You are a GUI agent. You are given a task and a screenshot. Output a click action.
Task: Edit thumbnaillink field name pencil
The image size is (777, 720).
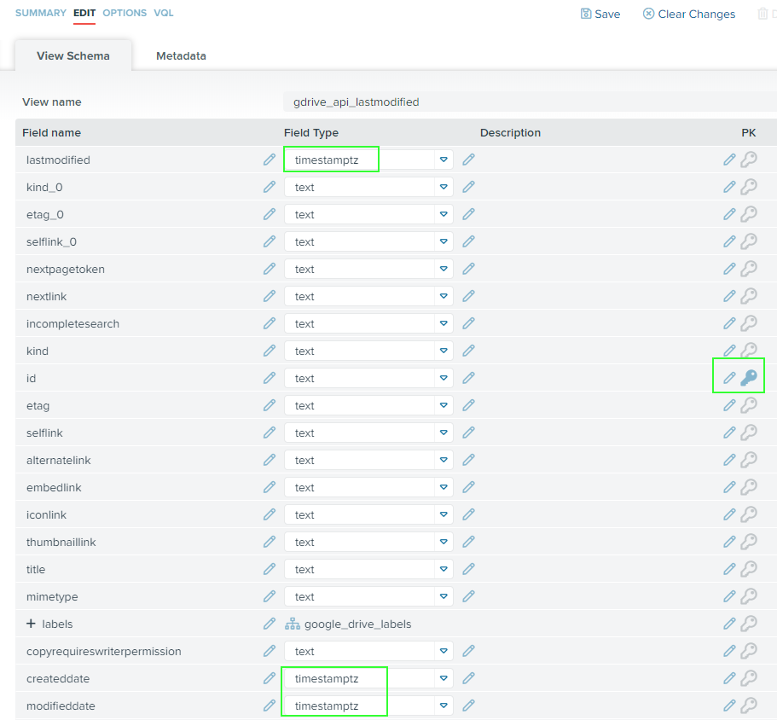[269, 542]
